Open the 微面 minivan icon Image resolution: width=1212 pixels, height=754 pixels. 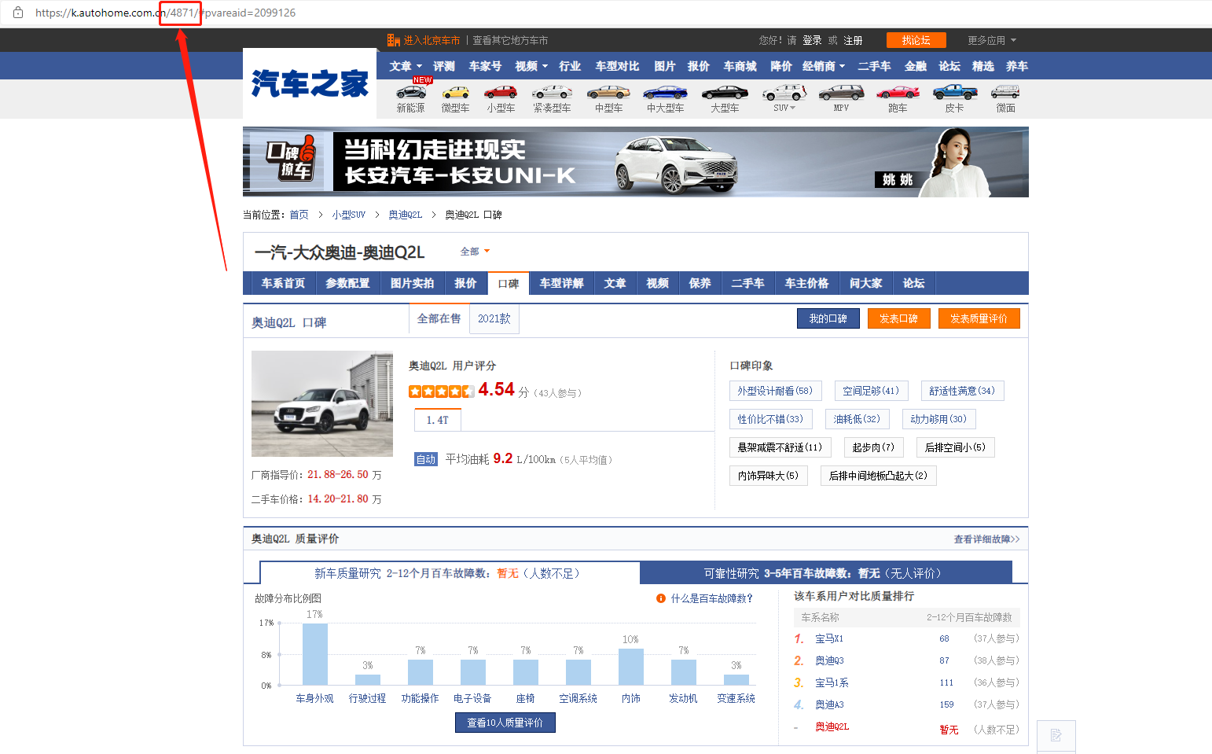pyautogui.click(x=1005, y=92)
